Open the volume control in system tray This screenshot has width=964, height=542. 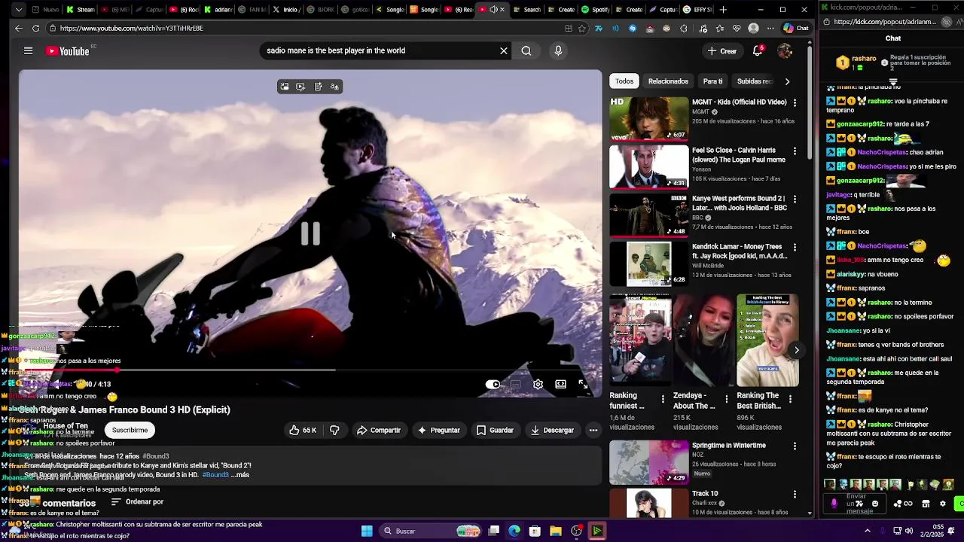tap(911, 531)
